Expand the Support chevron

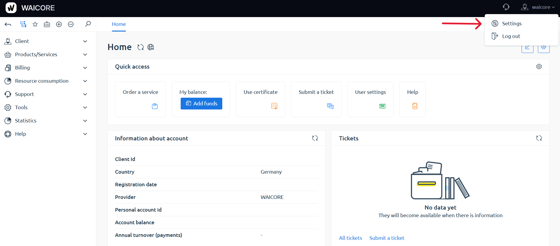85,94
